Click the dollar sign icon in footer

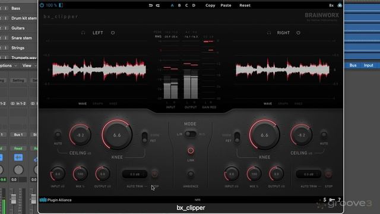325,200
